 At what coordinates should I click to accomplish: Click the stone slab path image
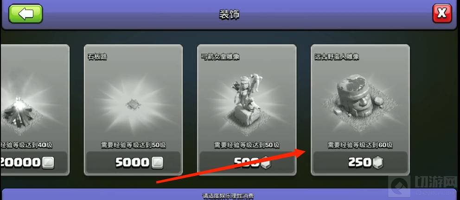click(134, 104)
